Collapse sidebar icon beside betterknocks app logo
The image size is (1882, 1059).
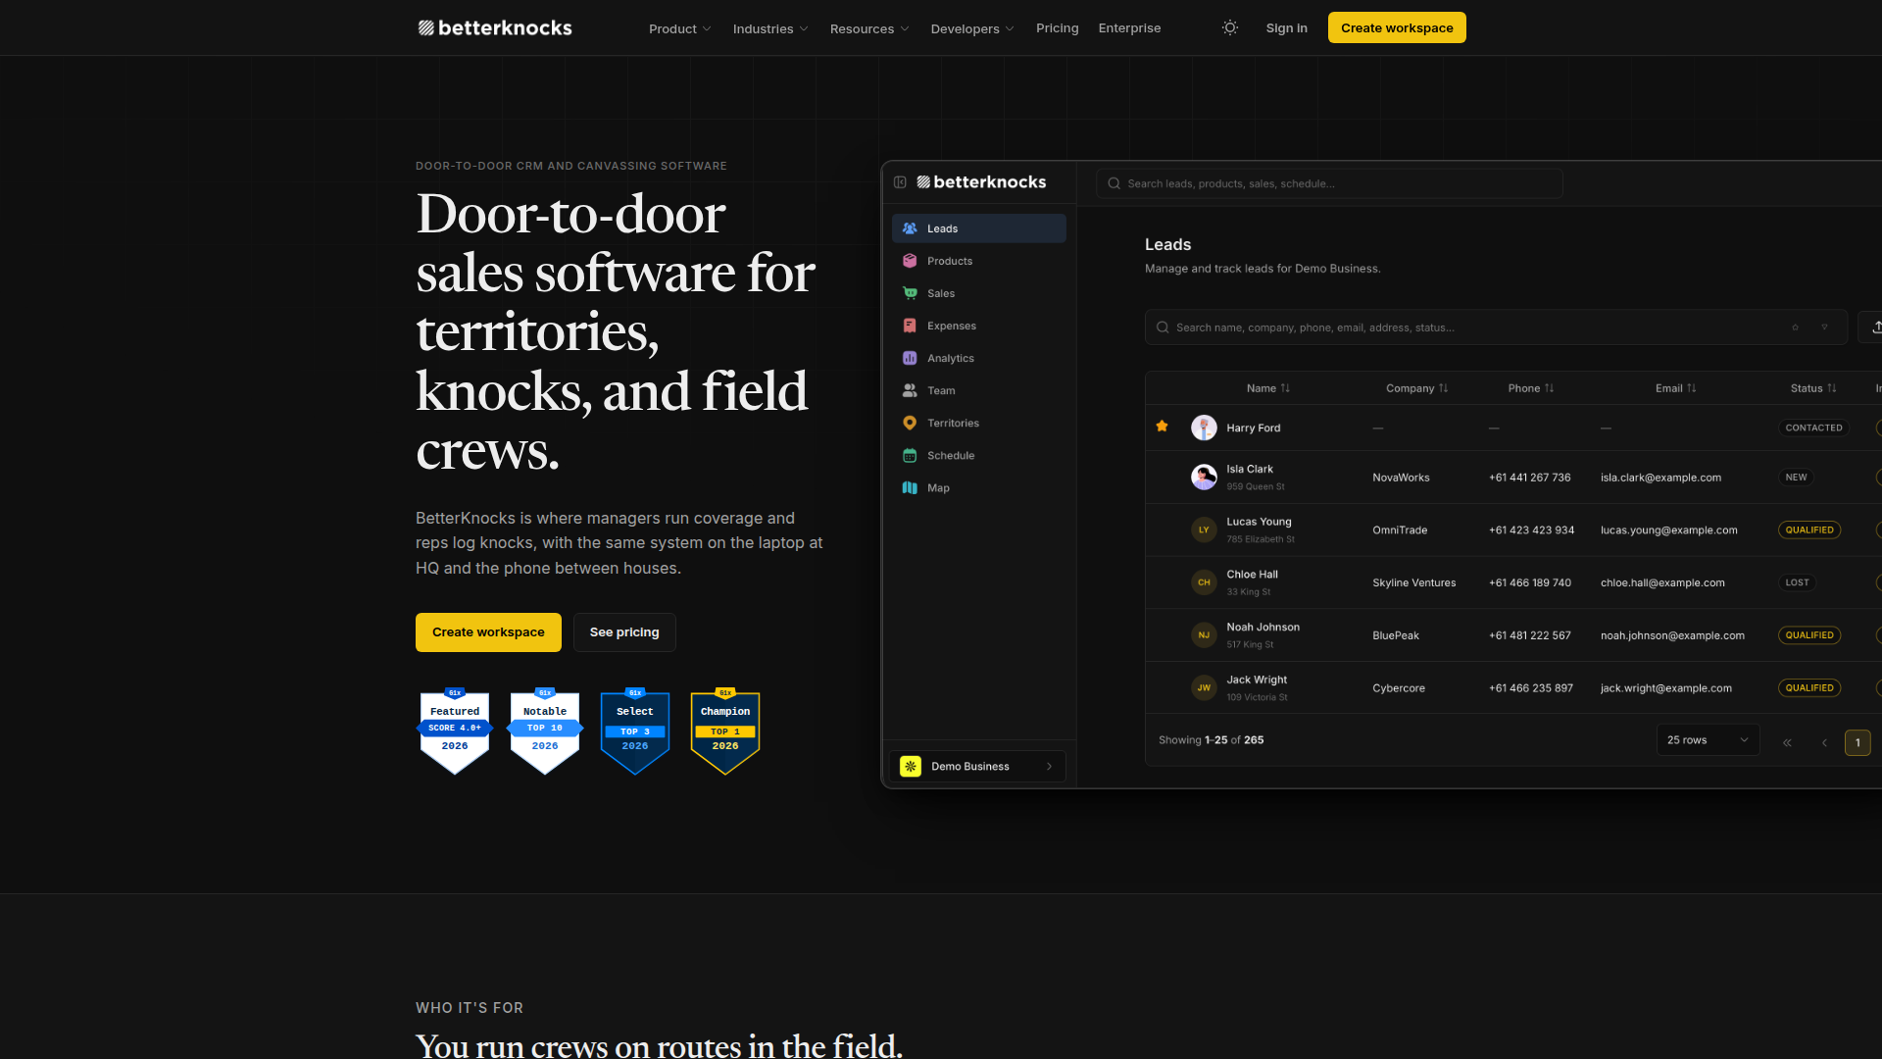[900, 182]
